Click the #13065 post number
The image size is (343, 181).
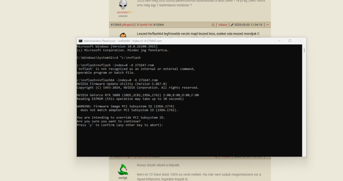[116, 25]
